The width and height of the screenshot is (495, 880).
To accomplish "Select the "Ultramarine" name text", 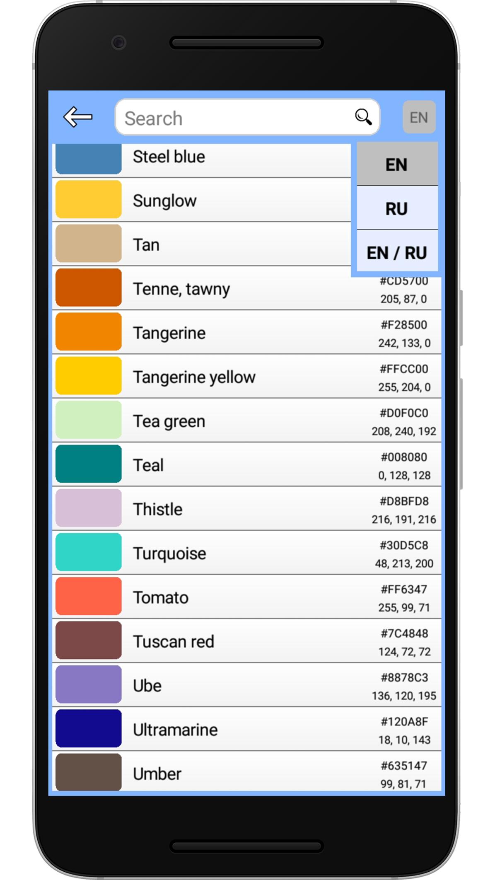I will tap(175, 730).
